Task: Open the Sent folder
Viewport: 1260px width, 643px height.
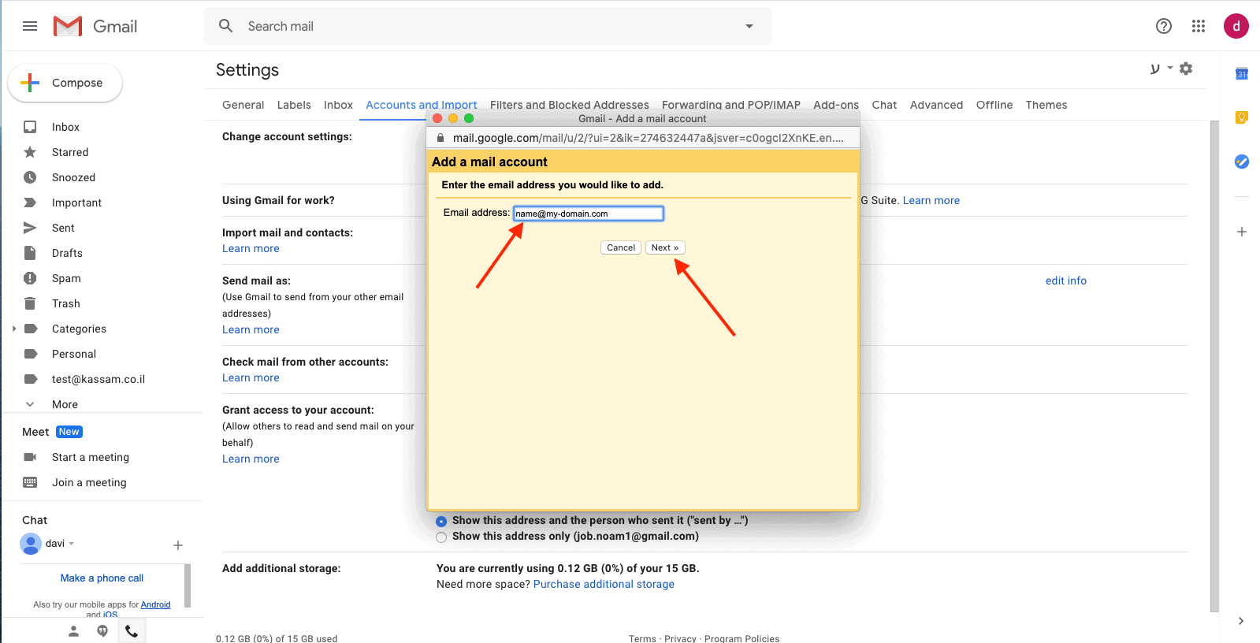Action: pos(63,228)
